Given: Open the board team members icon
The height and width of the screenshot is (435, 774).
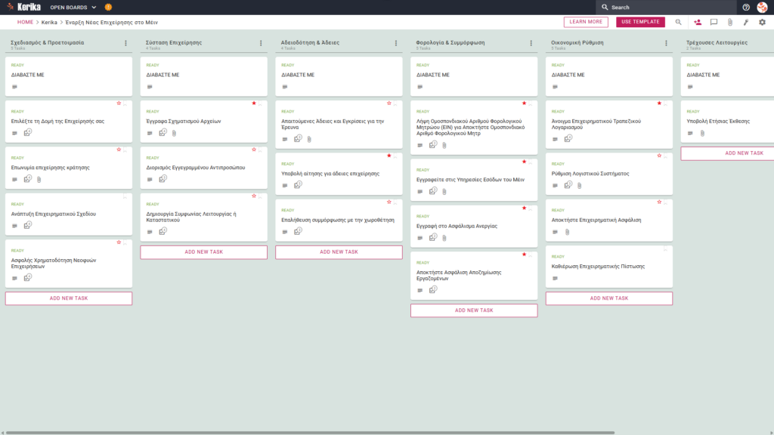Looking at the screenshot, I should [698, 22].
